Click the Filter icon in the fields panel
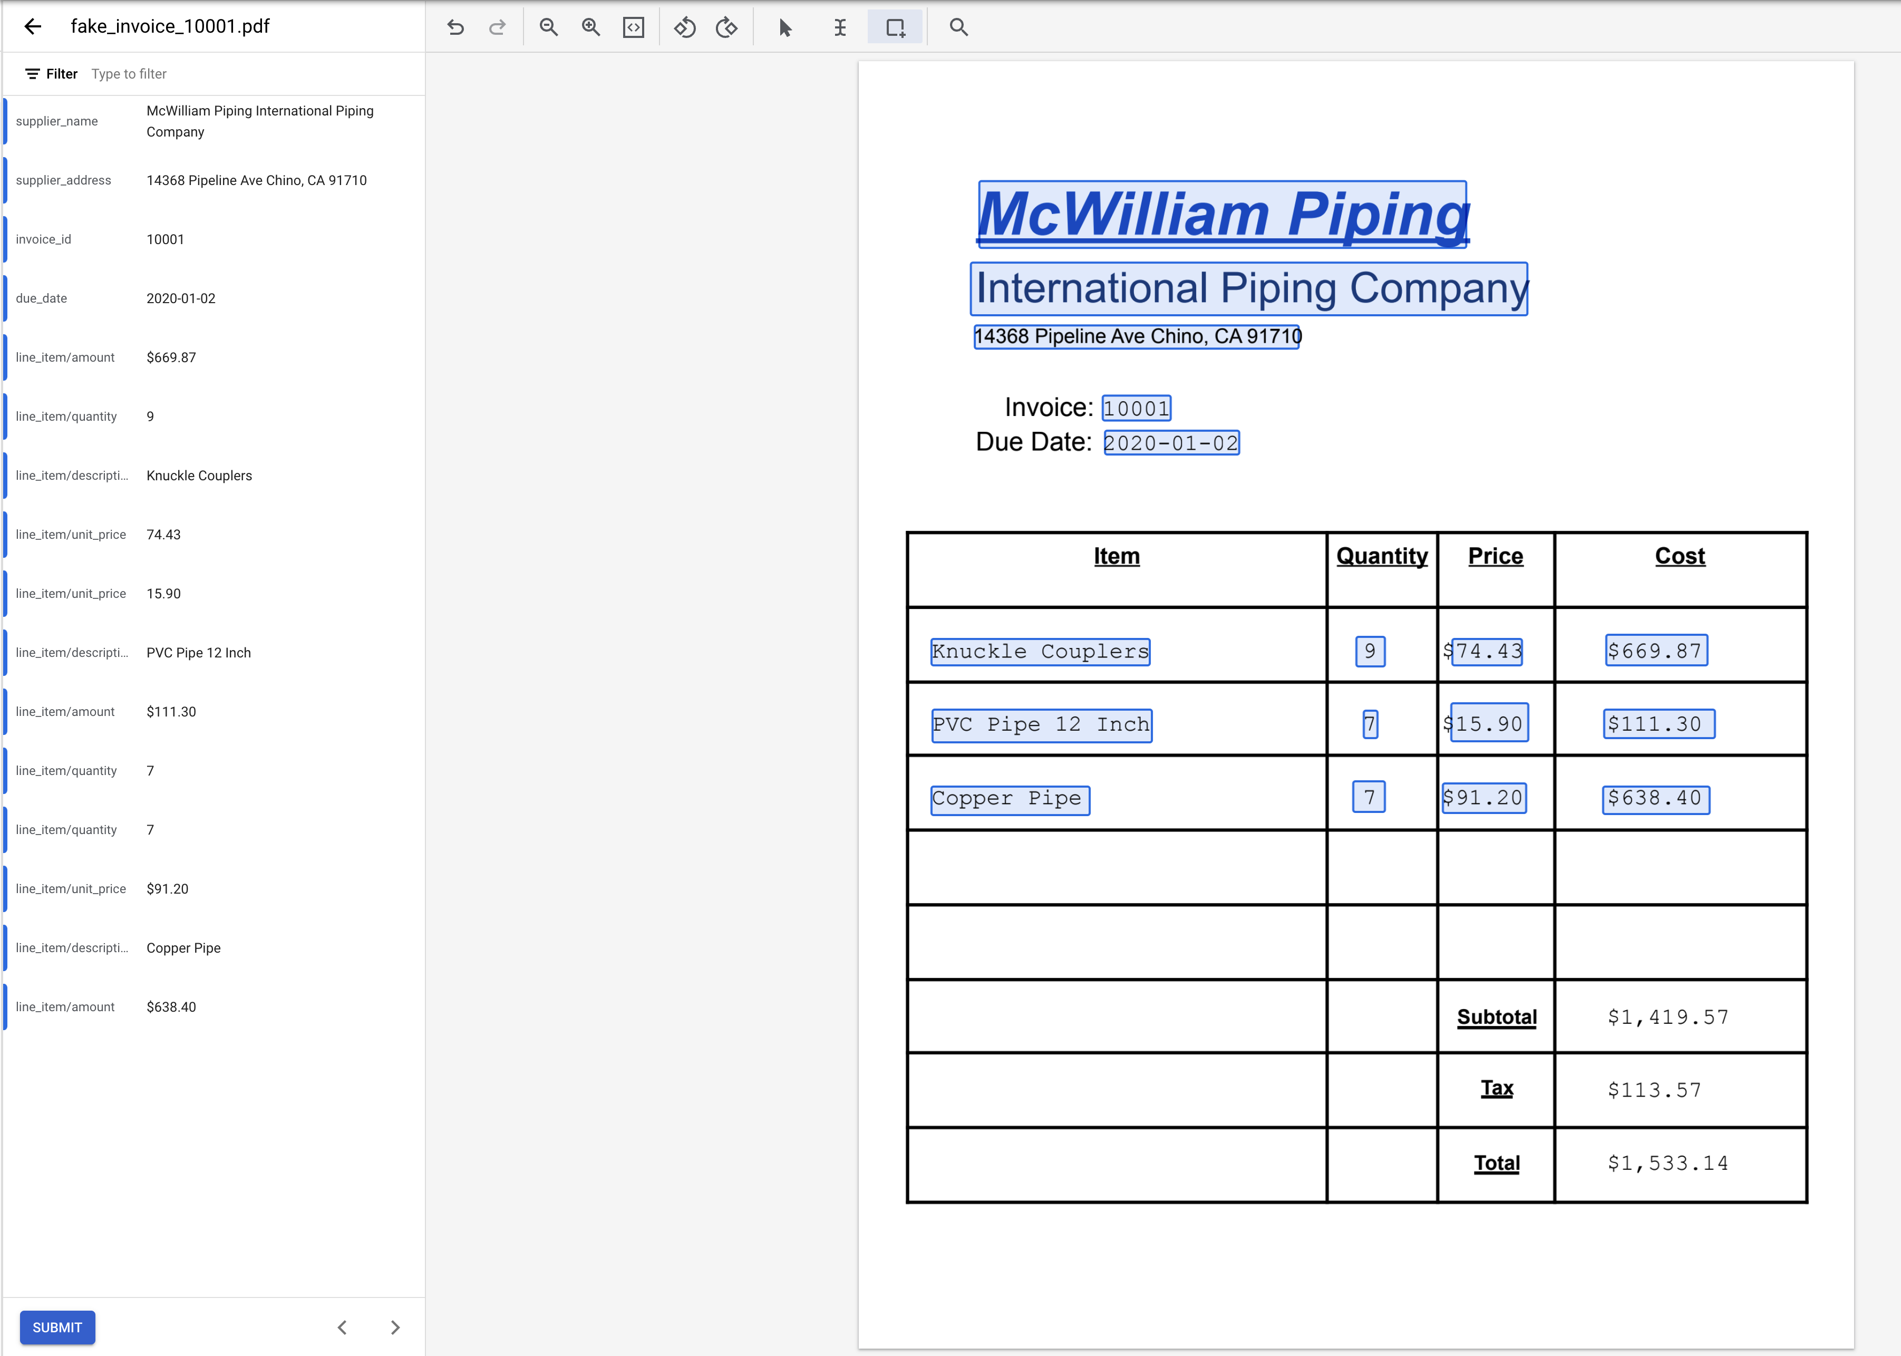This screenshot has width=1901, height=1356. (x=33, y=73)
